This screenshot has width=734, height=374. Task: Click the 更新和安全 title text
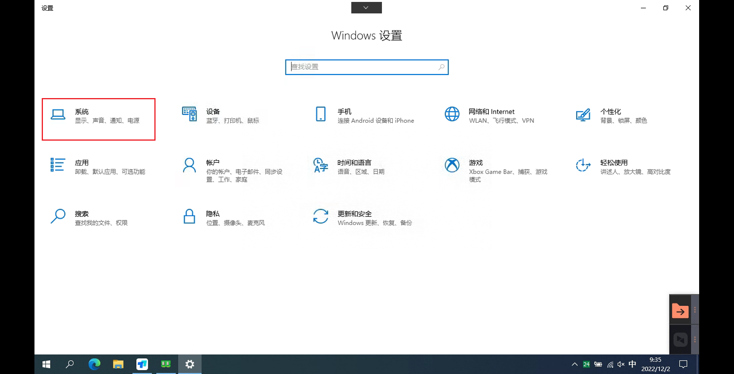pyautogui.click(x=354, y=214)
